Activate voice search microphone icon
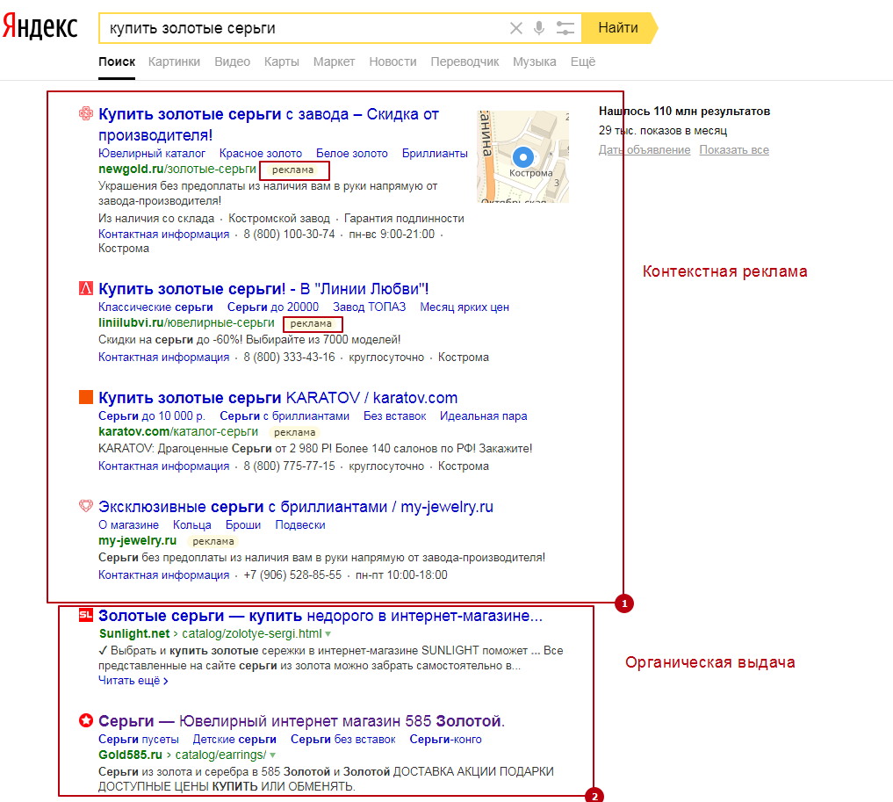This screenshot has width=893, height=802. [539, 28]
